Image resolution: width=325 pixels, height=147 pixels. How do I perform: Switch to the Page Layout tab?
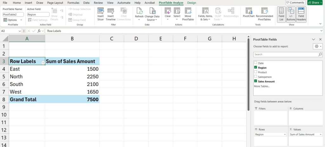(x=55, y=3)
